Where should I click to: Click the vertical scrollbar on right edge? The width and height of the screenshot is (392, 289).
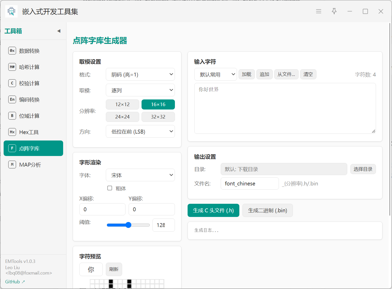pos(390,119)
